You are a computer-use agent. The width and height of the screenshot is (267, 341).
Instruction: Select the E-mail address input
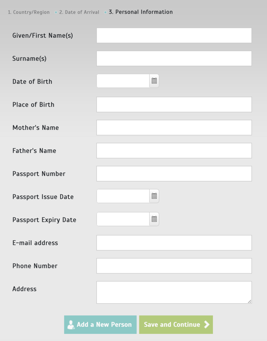[x=174, y=243]
